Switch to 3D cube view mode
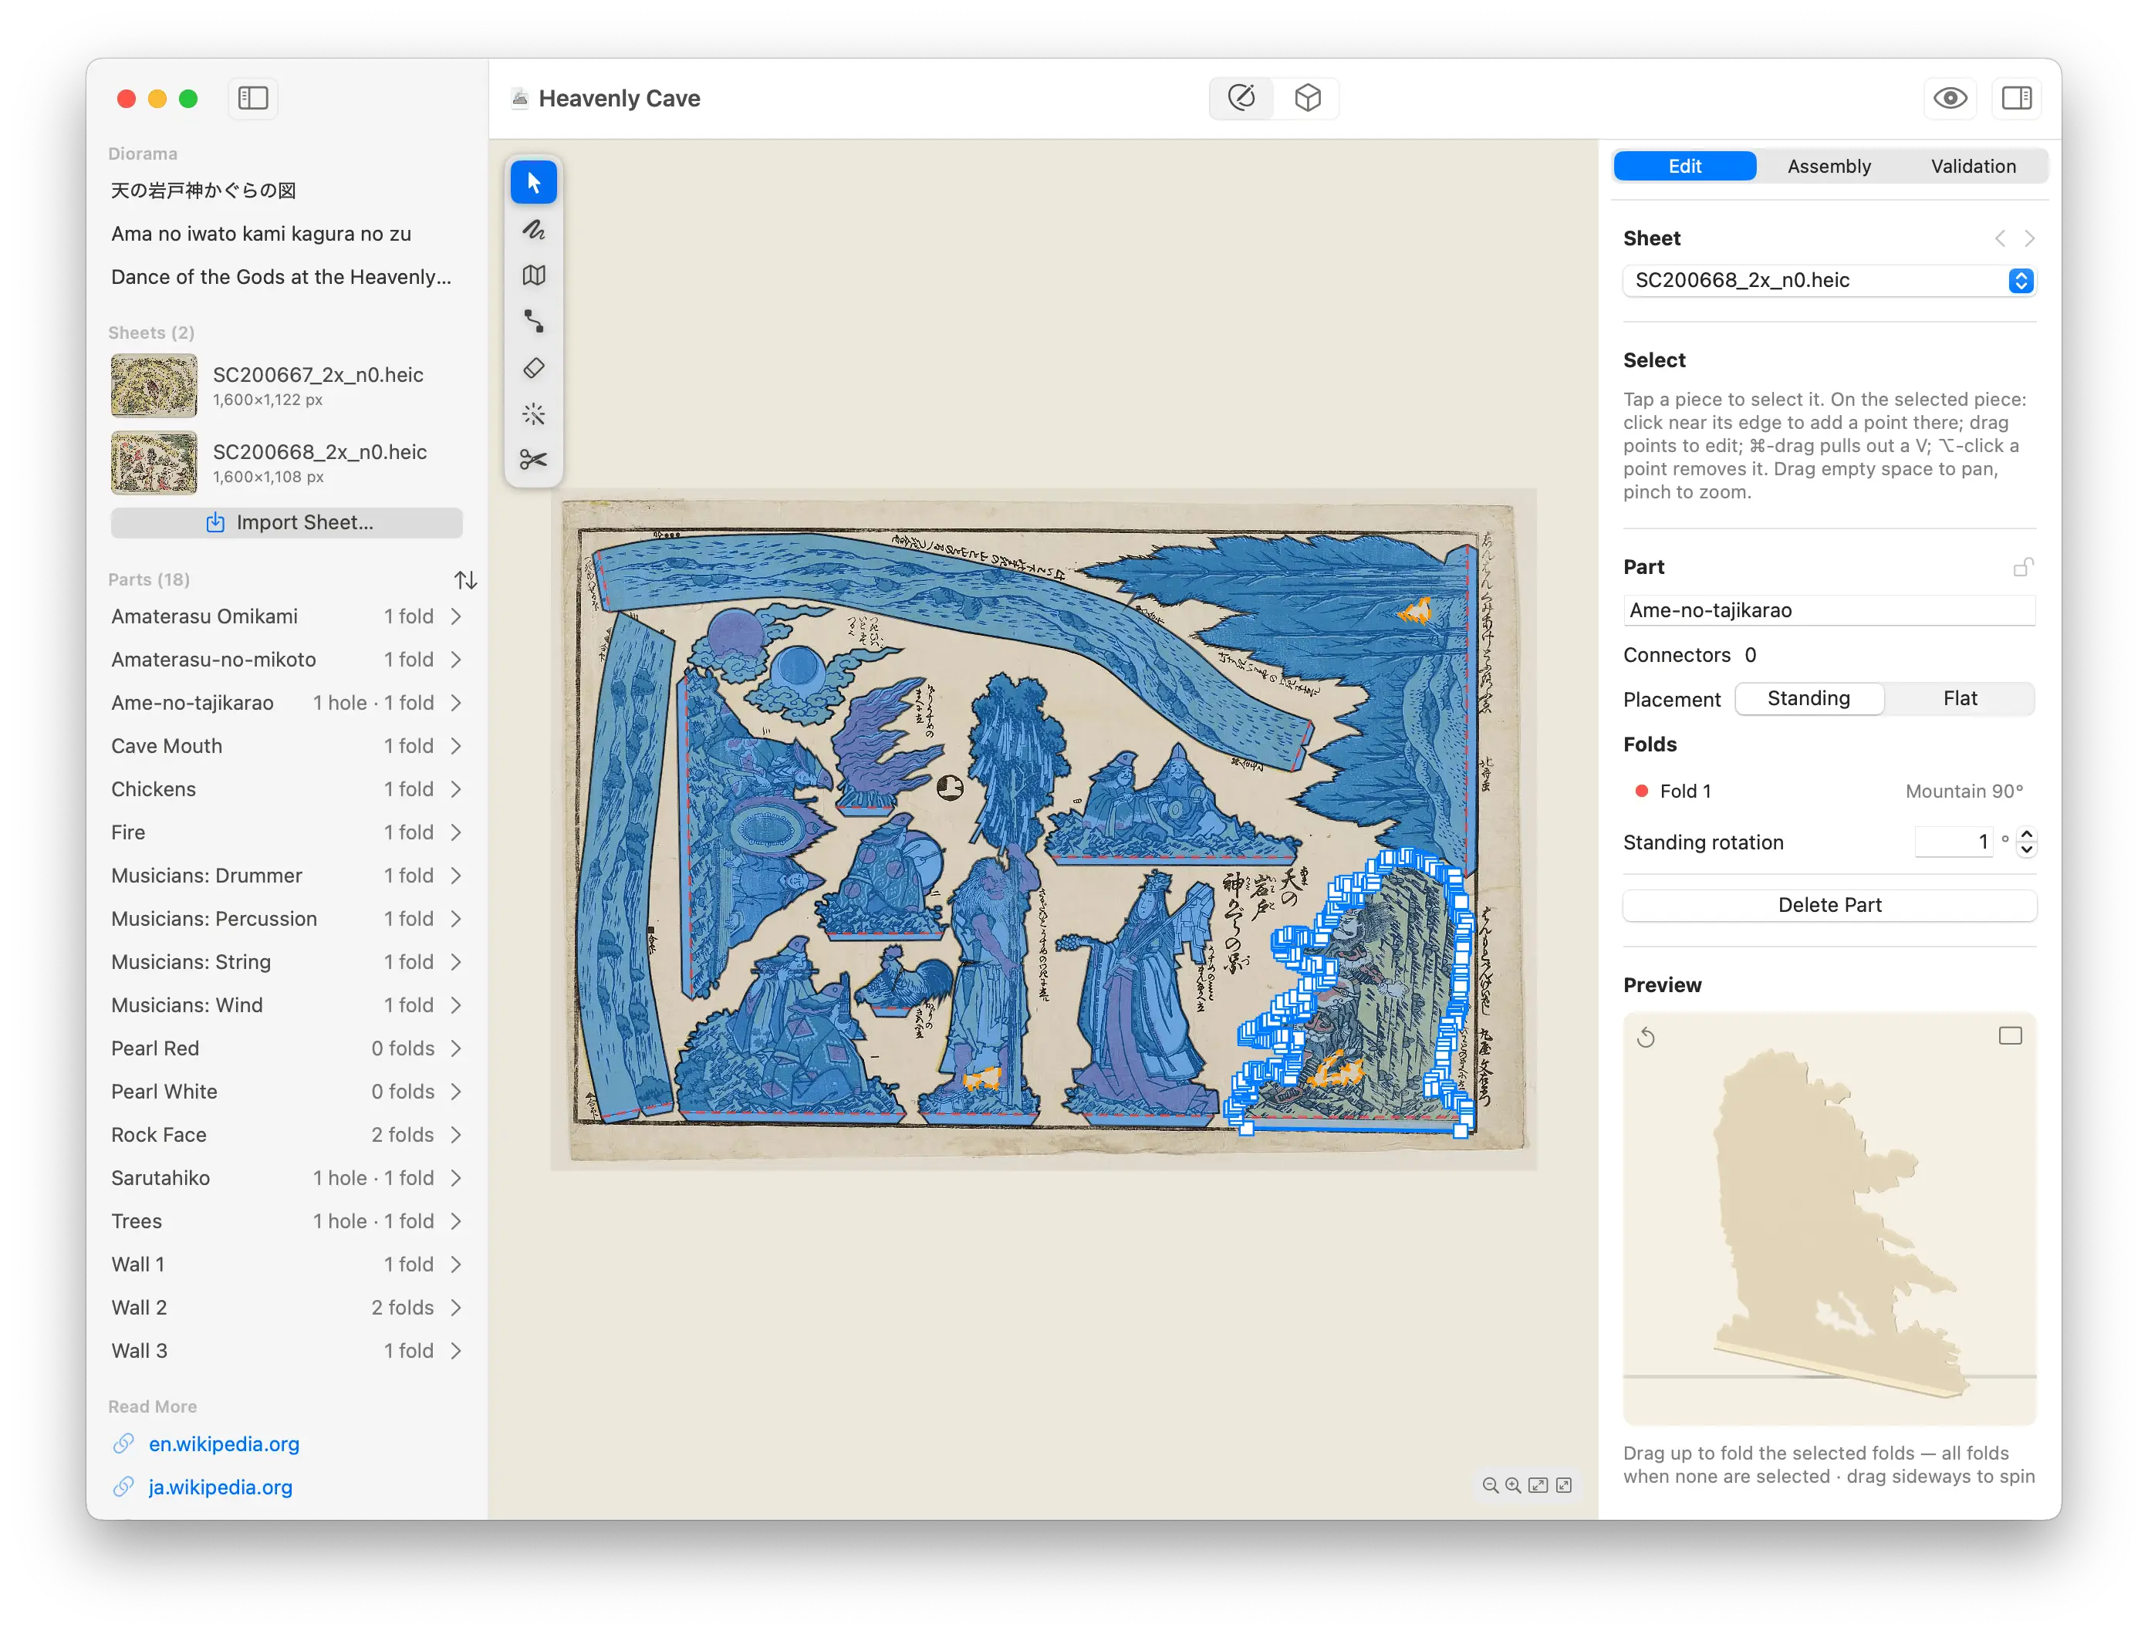Image resolution: width=2148 pixels, height=1634 pixels. [x=1306, y=98]
